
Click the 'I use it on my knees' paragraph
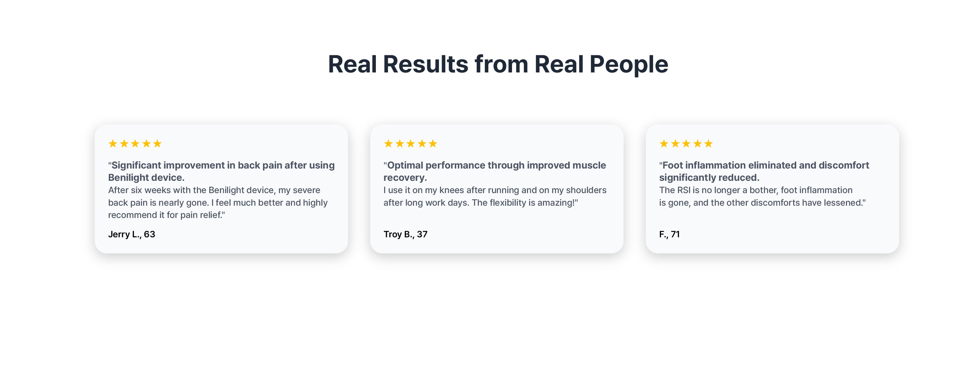(495, 196)
